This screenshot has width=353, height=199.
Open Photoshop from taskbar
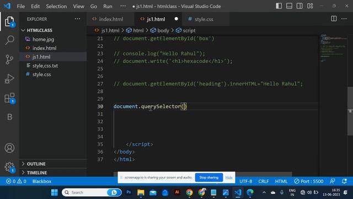click(129, 192)
